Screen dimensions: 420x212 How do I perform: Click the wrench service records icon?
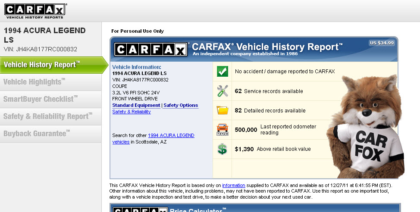223,91
